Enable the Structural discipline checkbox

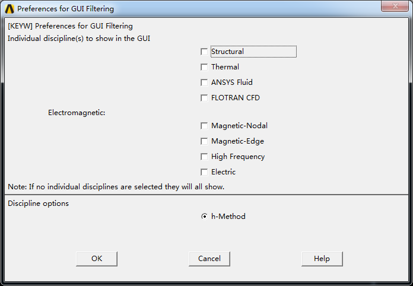(x=205, y=52)
